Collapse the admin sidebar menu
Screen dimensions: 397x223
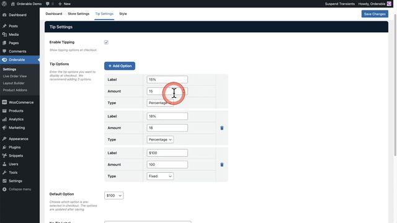pos(17,189)
